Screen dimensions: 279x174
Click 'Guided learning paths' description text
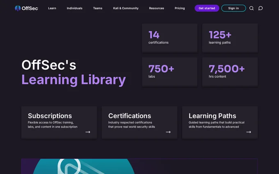pyautogui.click(x=216, y=124)
